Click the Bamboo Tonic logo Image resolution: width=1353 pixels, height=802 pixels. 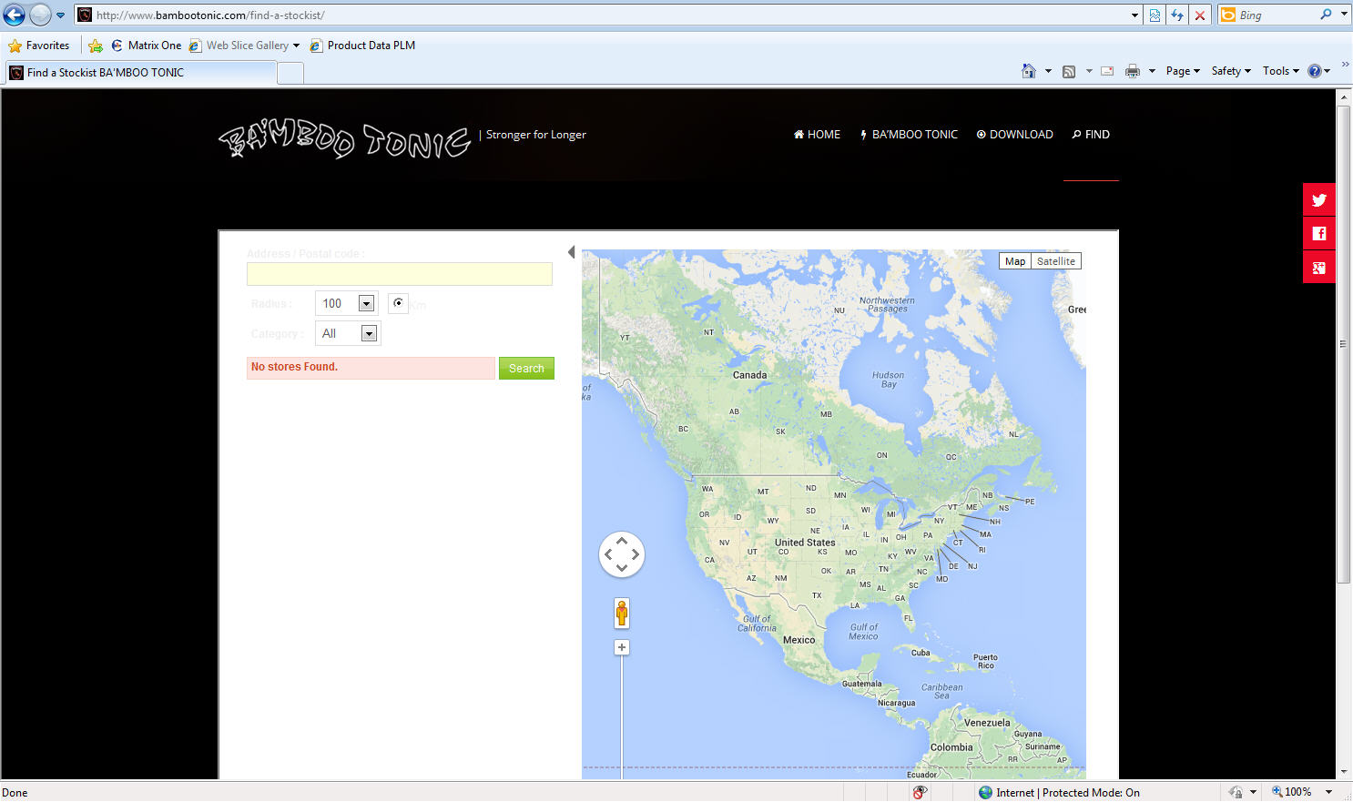pos(344,138)
